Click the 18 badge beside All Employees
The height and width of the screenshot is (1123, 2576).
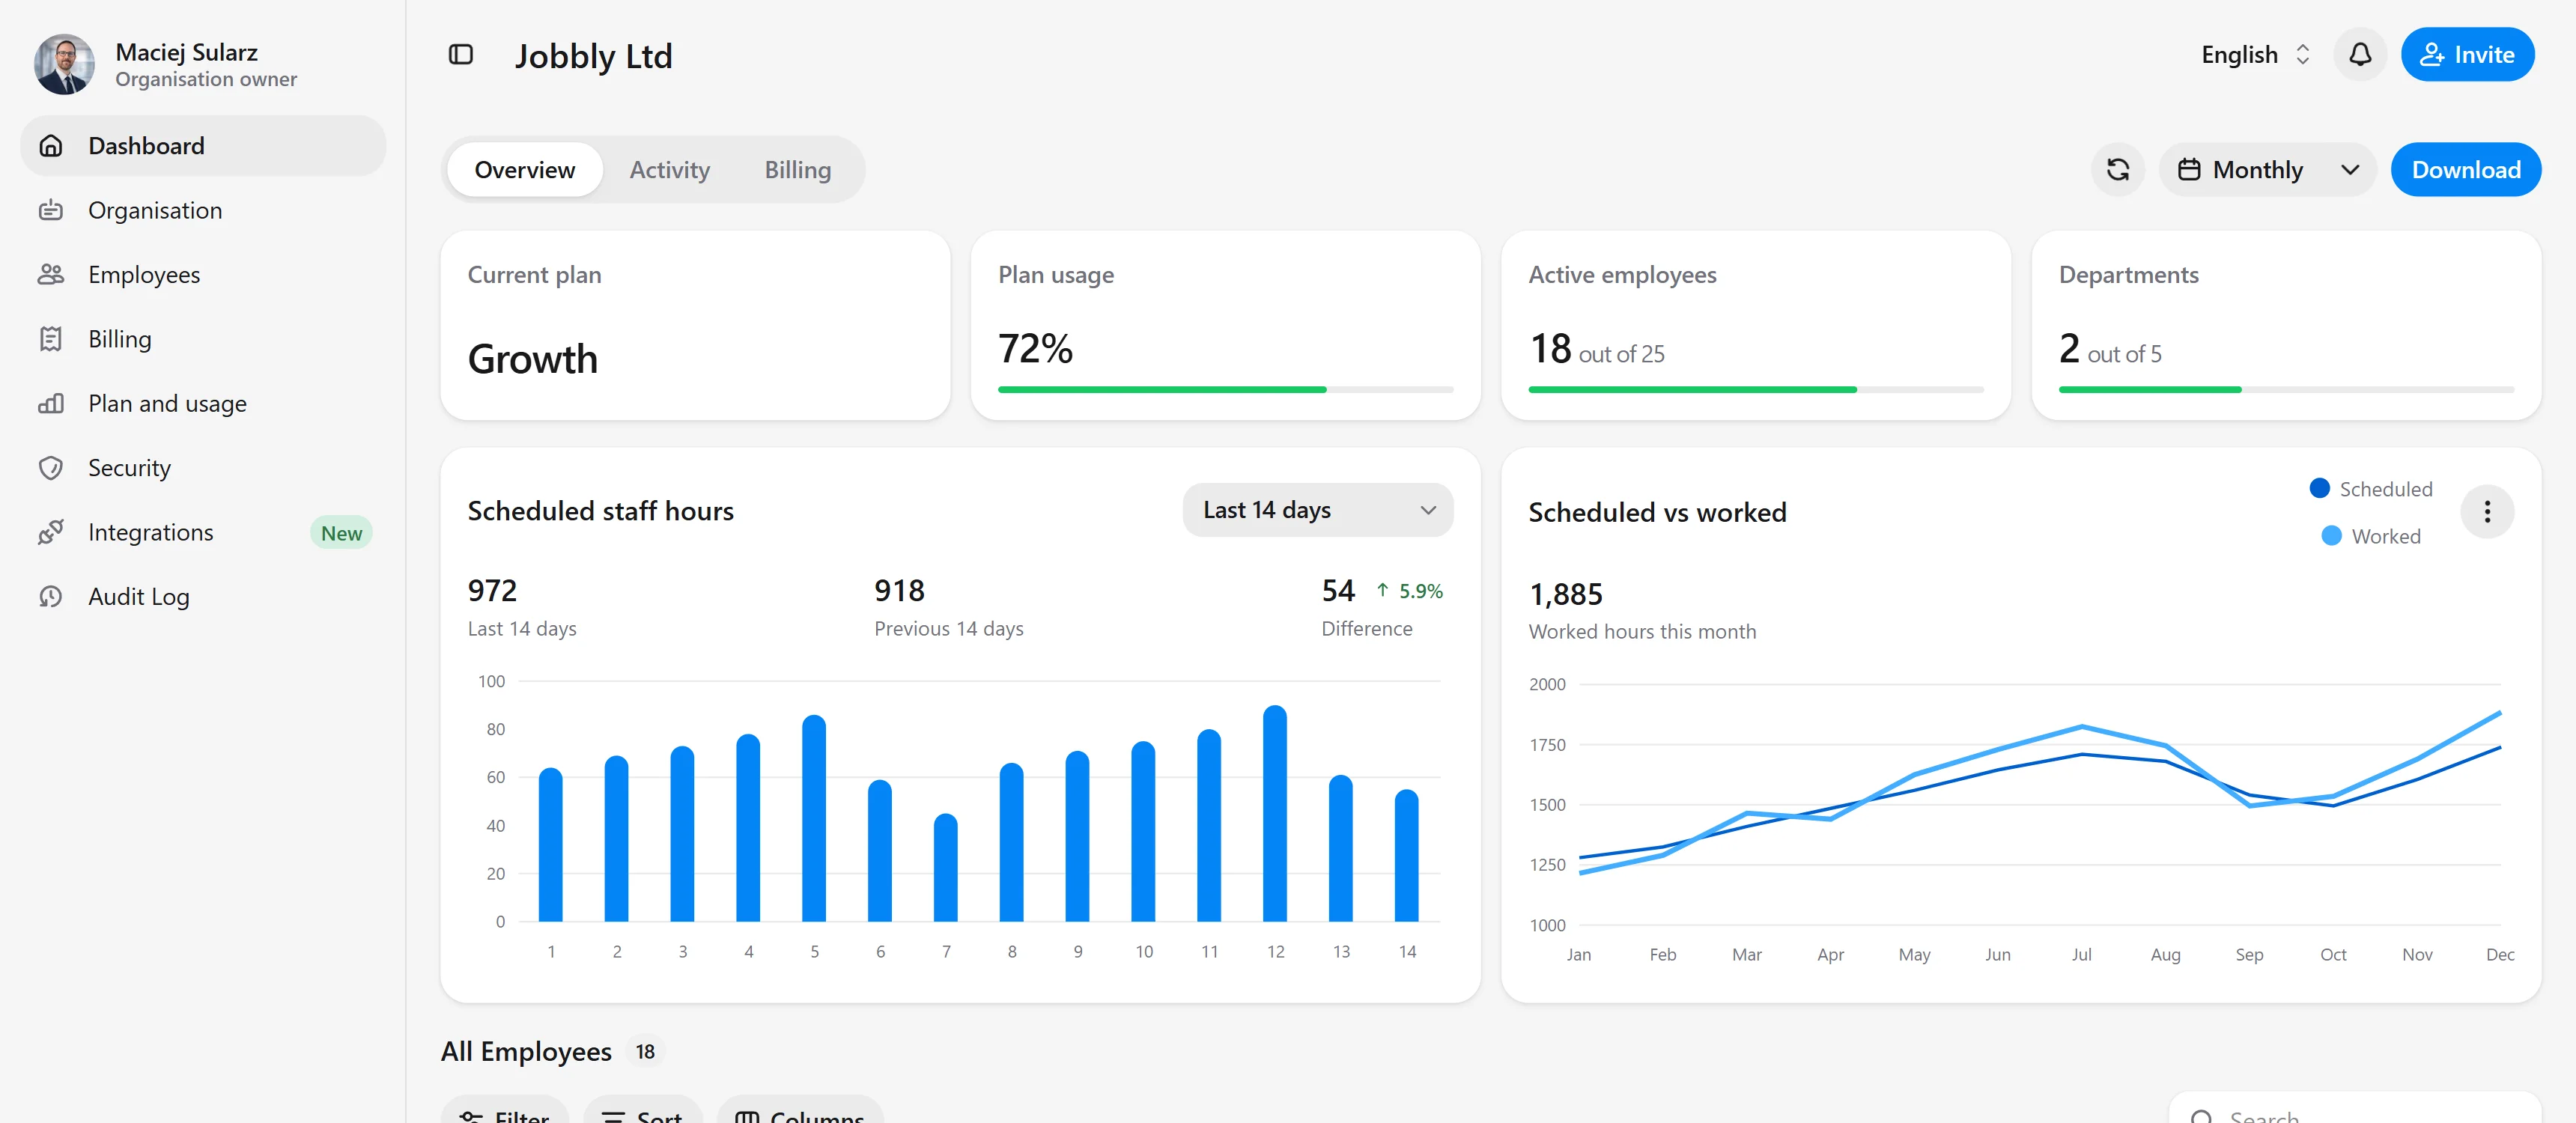tap(645, 1052)
